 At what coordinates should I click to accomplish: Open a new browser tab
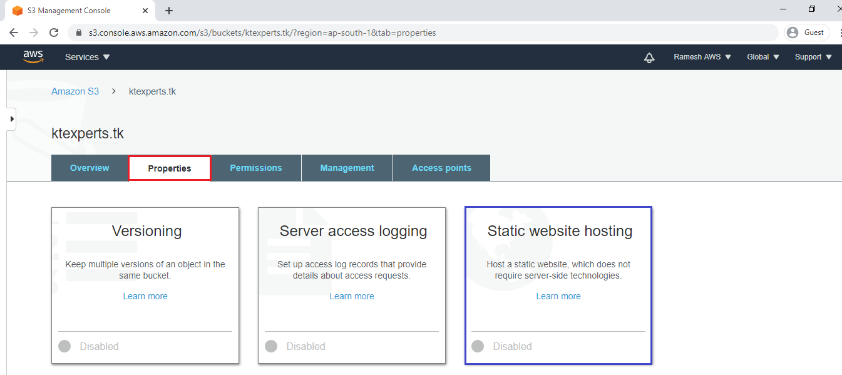pyautogui.click(x=169, y=11)
